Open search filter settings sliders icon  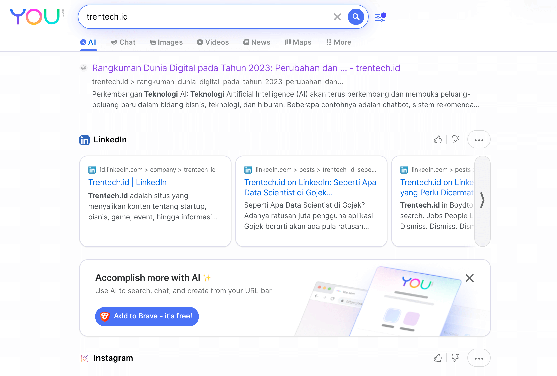pos(380,17)
